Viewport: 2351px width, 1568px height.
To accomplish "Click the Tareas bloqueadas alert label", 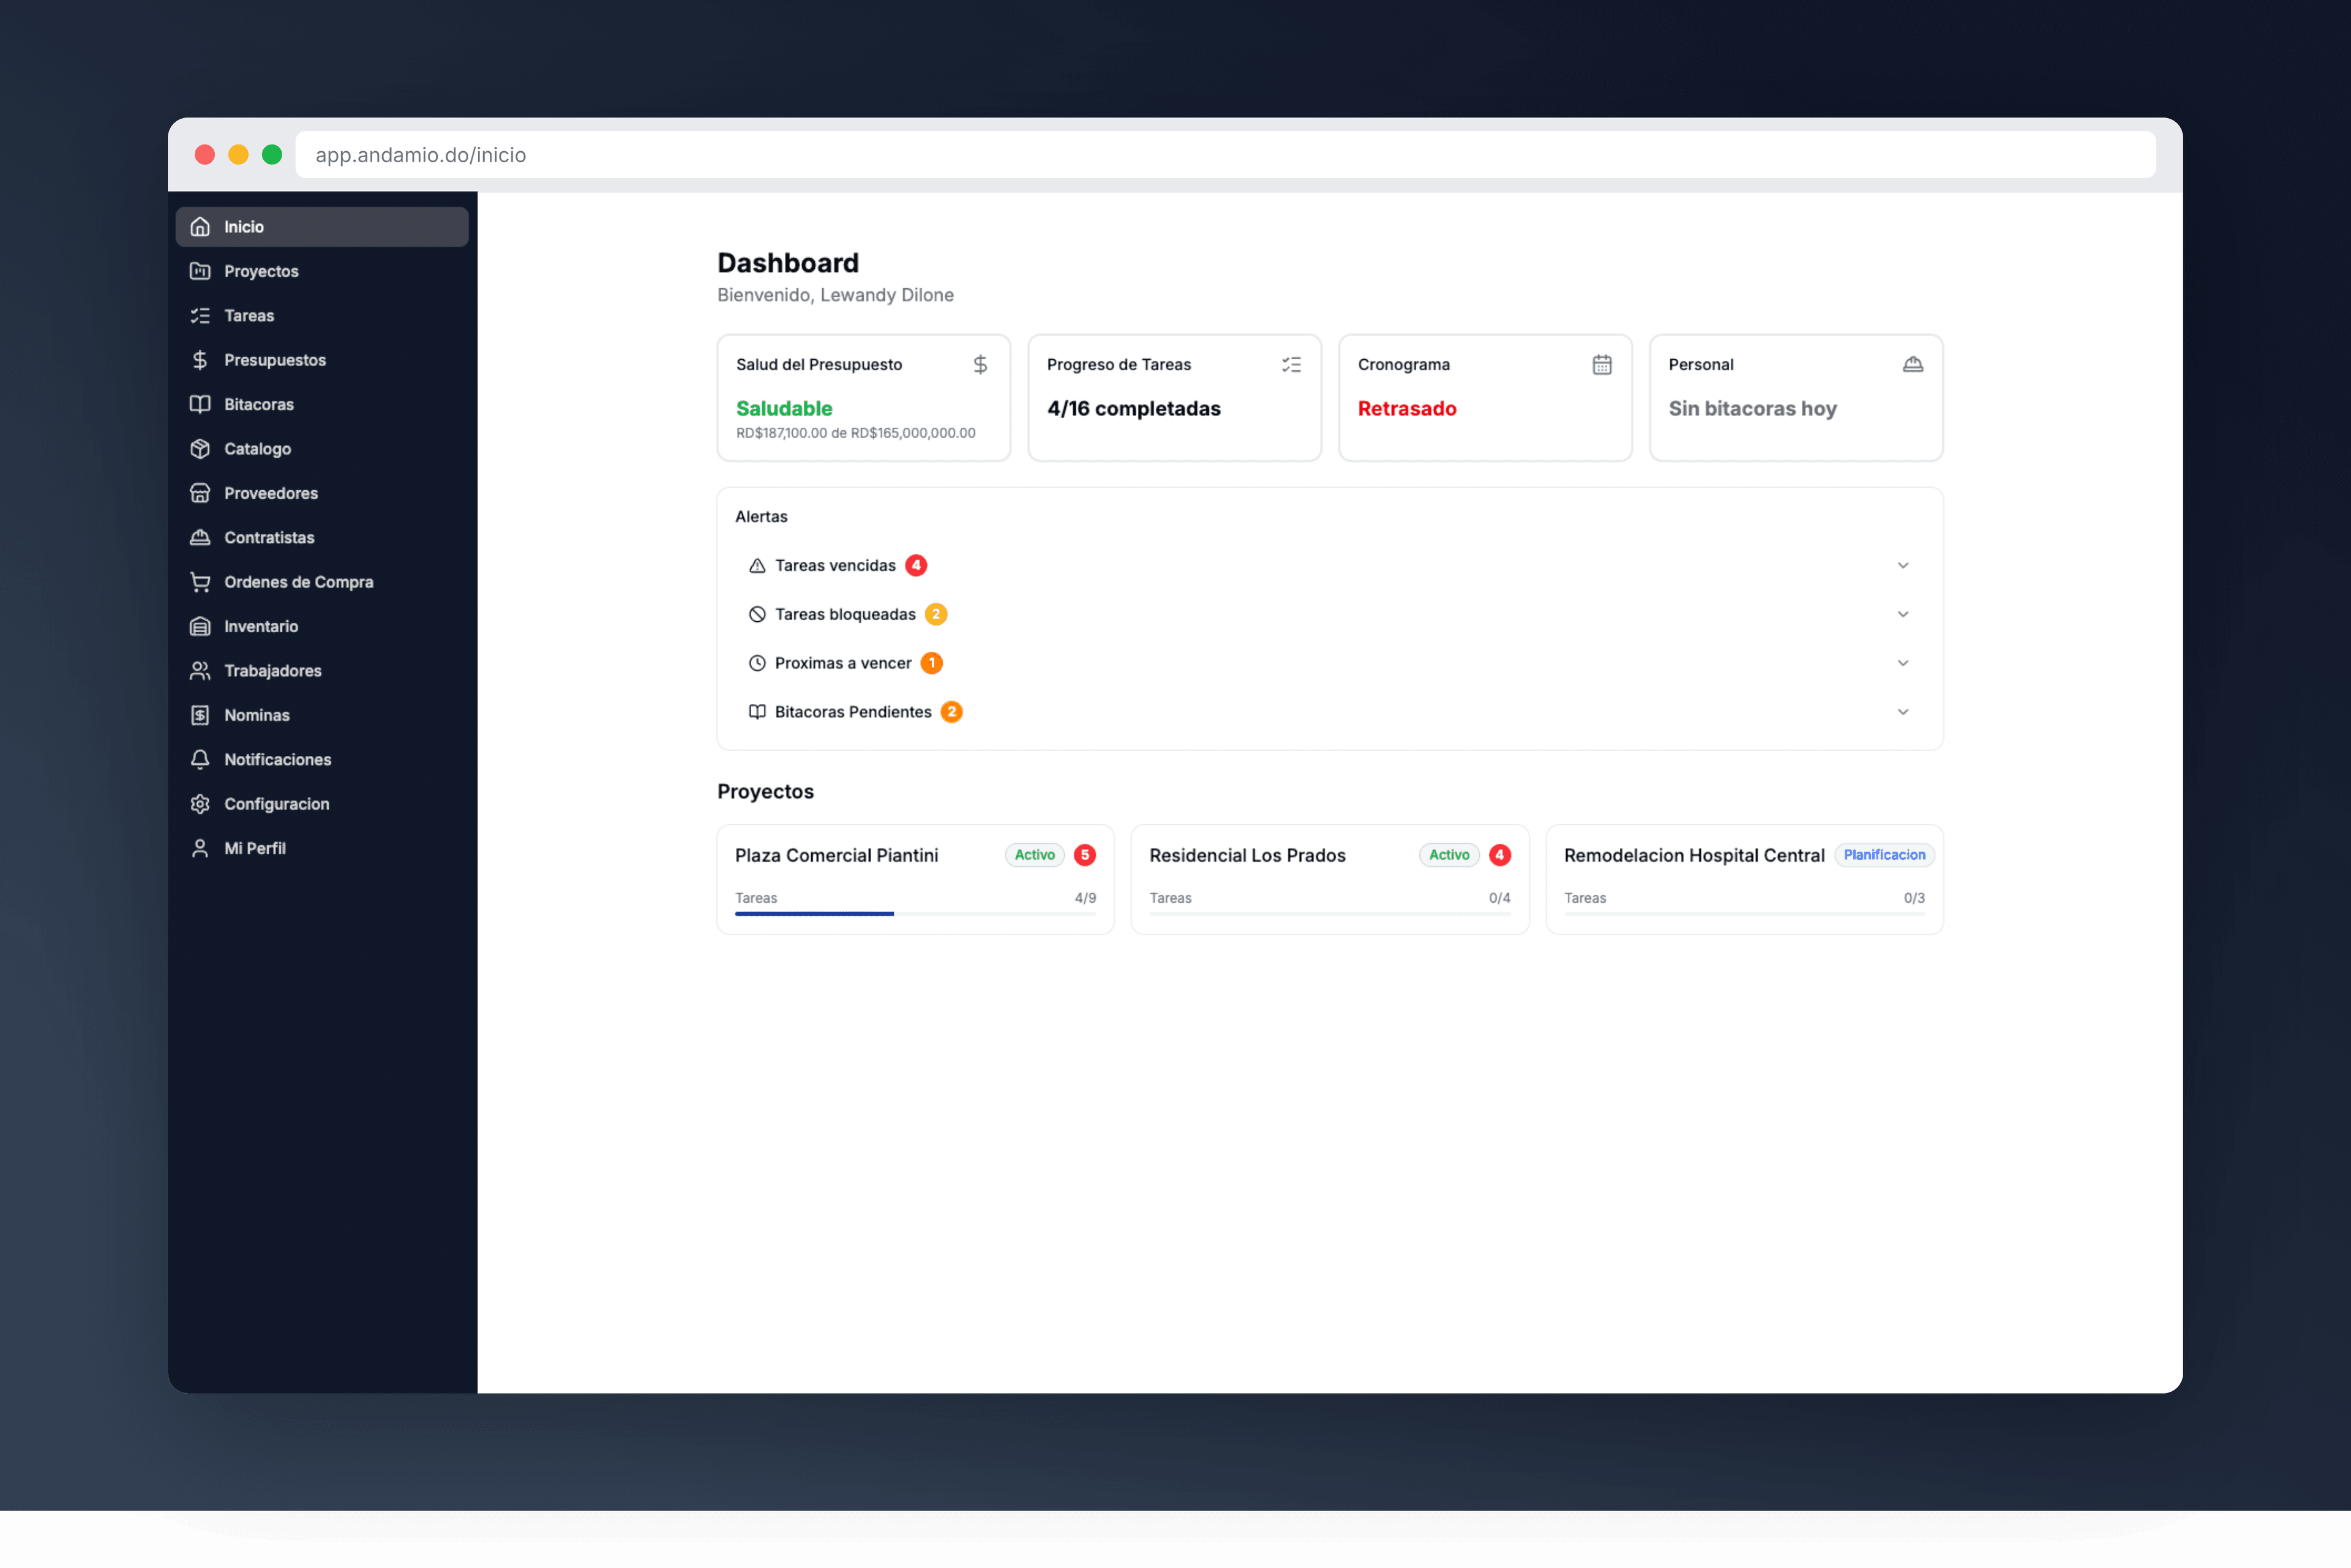I will tap(846, 614).
